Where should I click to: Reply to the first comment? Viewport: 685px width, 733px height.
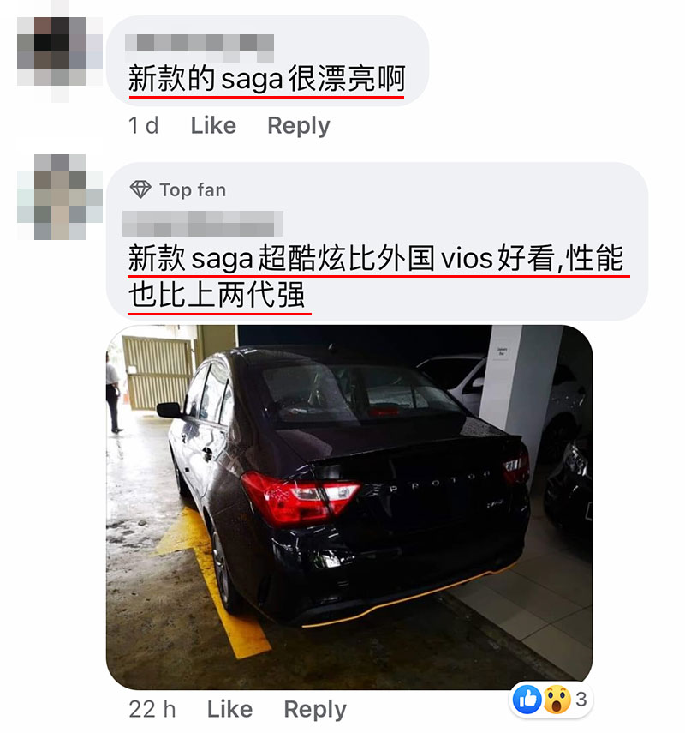coord(298,126)
